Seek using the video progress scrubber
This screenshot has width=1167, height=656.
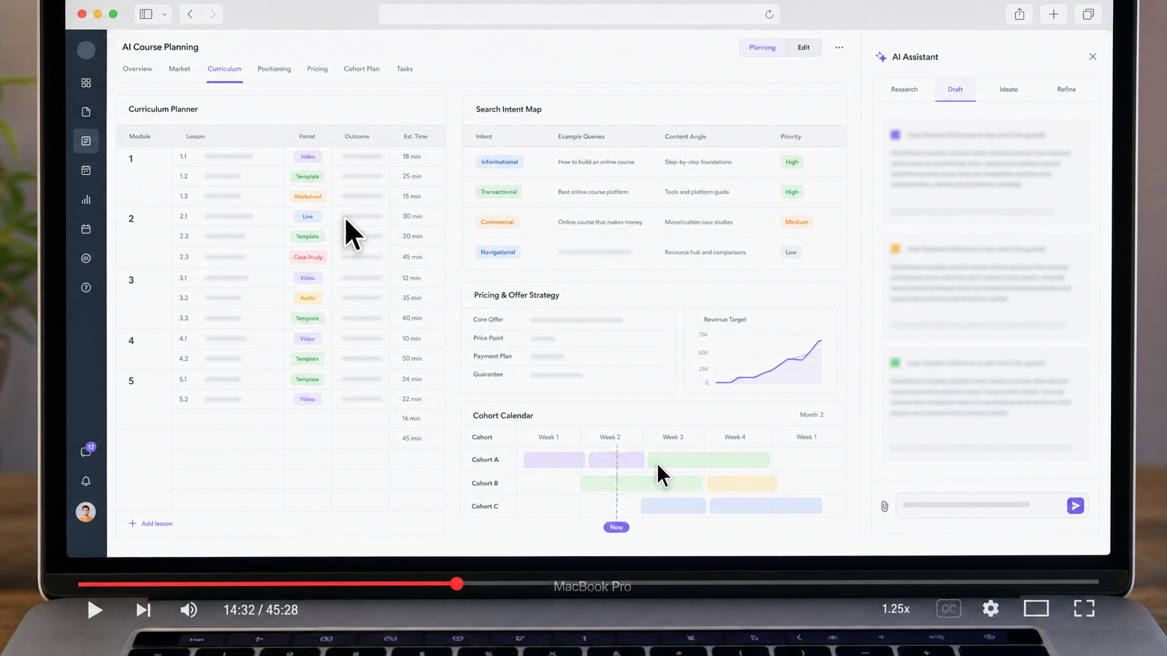pos(457,584)
